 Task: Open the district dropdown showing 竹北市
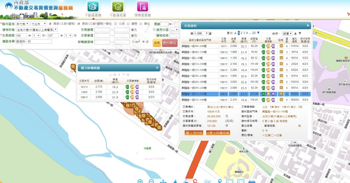[x=38, y=24]
